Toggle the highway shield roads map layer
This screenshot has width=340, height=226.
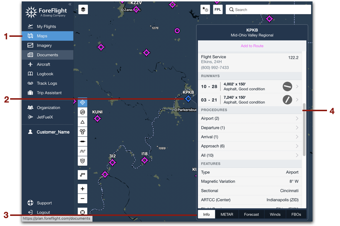coord(82,161)
